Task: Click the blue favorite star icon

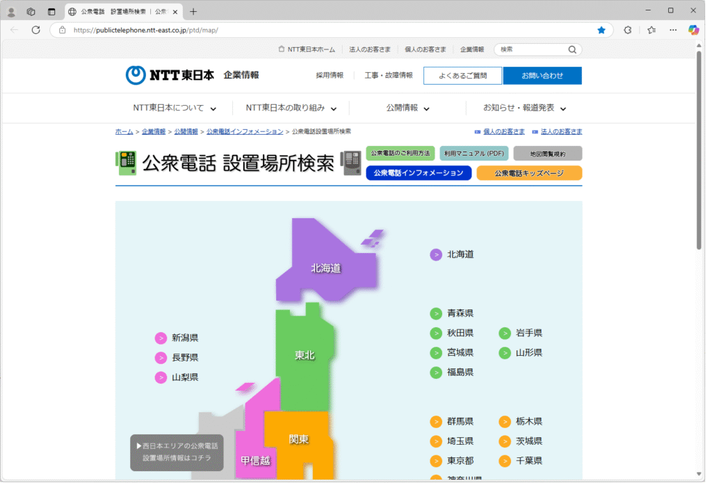Action: pyautogui.click(x=601, y=31)
